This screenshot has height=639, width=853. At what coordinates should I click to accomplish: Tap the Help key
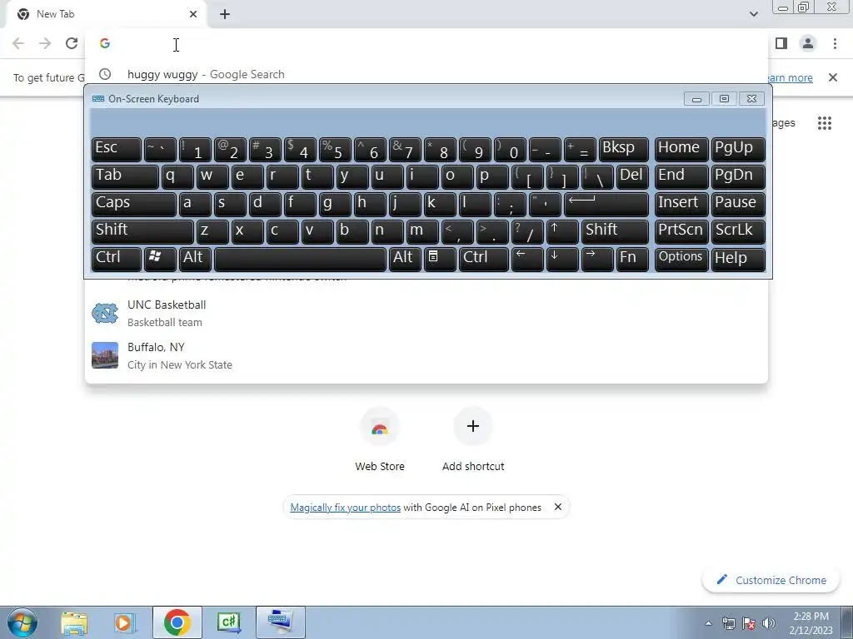coord(738,260)
